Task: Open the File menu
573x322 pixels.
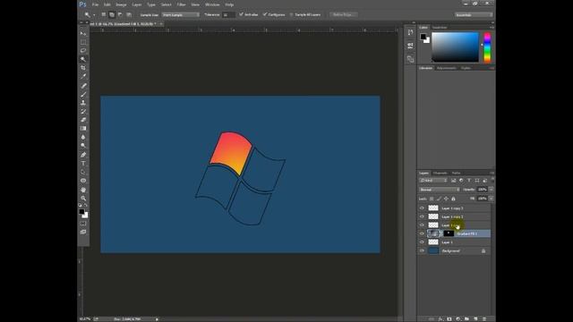Action: (95, 4)
